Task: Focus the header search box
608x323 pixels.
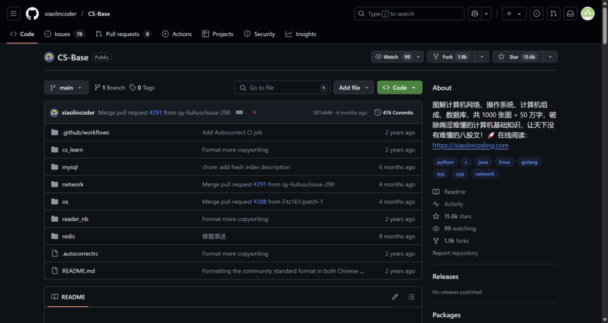Action: coord(409,14)
